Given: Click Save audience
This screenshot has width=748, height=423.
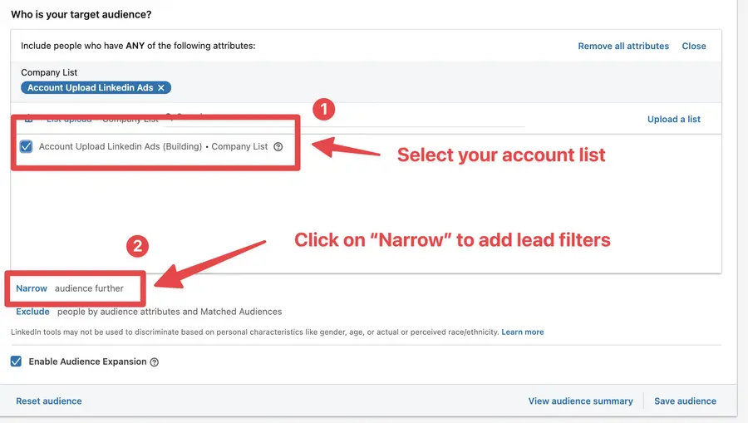Looking at the screenshot, I should click(685, 401).
